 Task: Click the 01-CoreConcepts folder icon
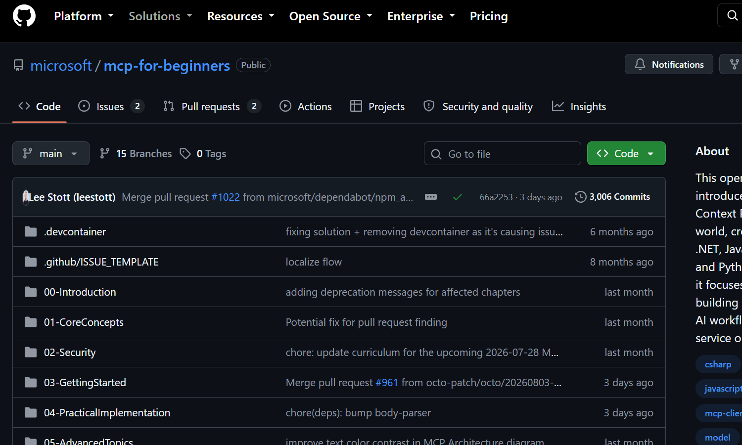pos(31,322)
